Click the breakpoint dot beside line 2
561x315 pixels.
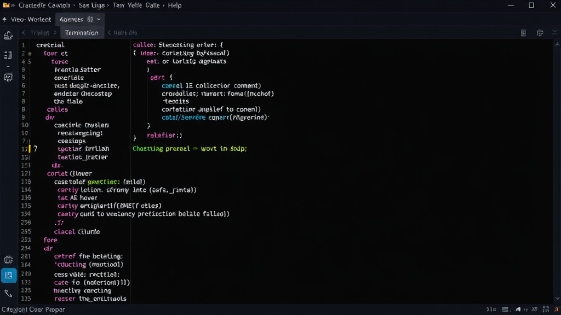(30, 54)
